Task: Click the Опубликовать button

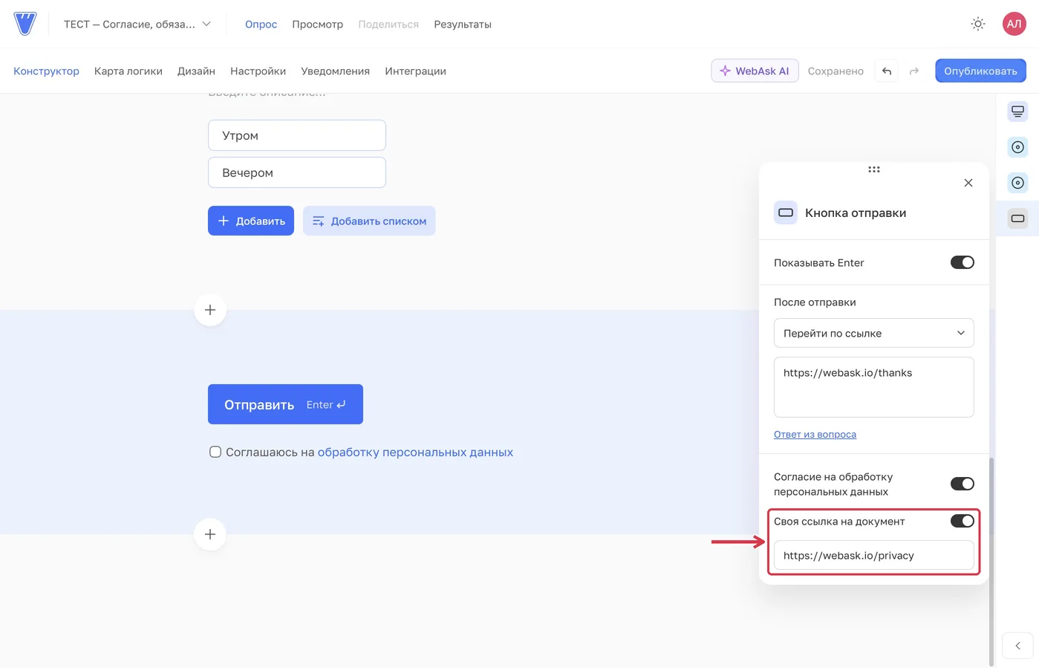Action: 980,71
